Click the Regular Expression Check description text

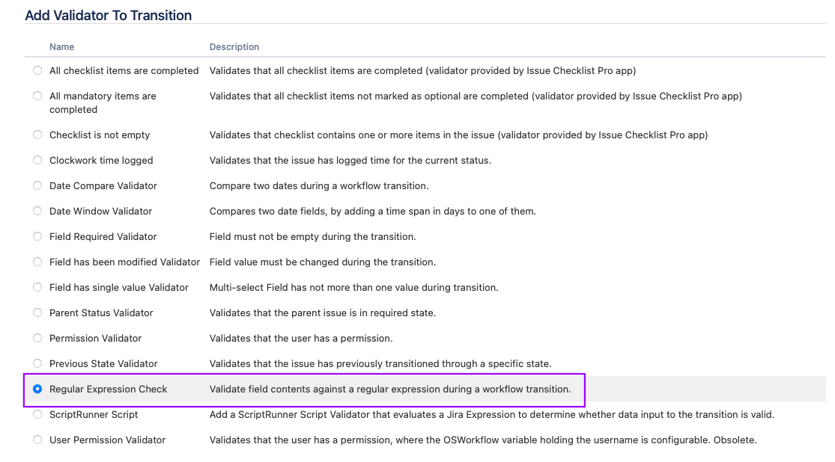389,389
